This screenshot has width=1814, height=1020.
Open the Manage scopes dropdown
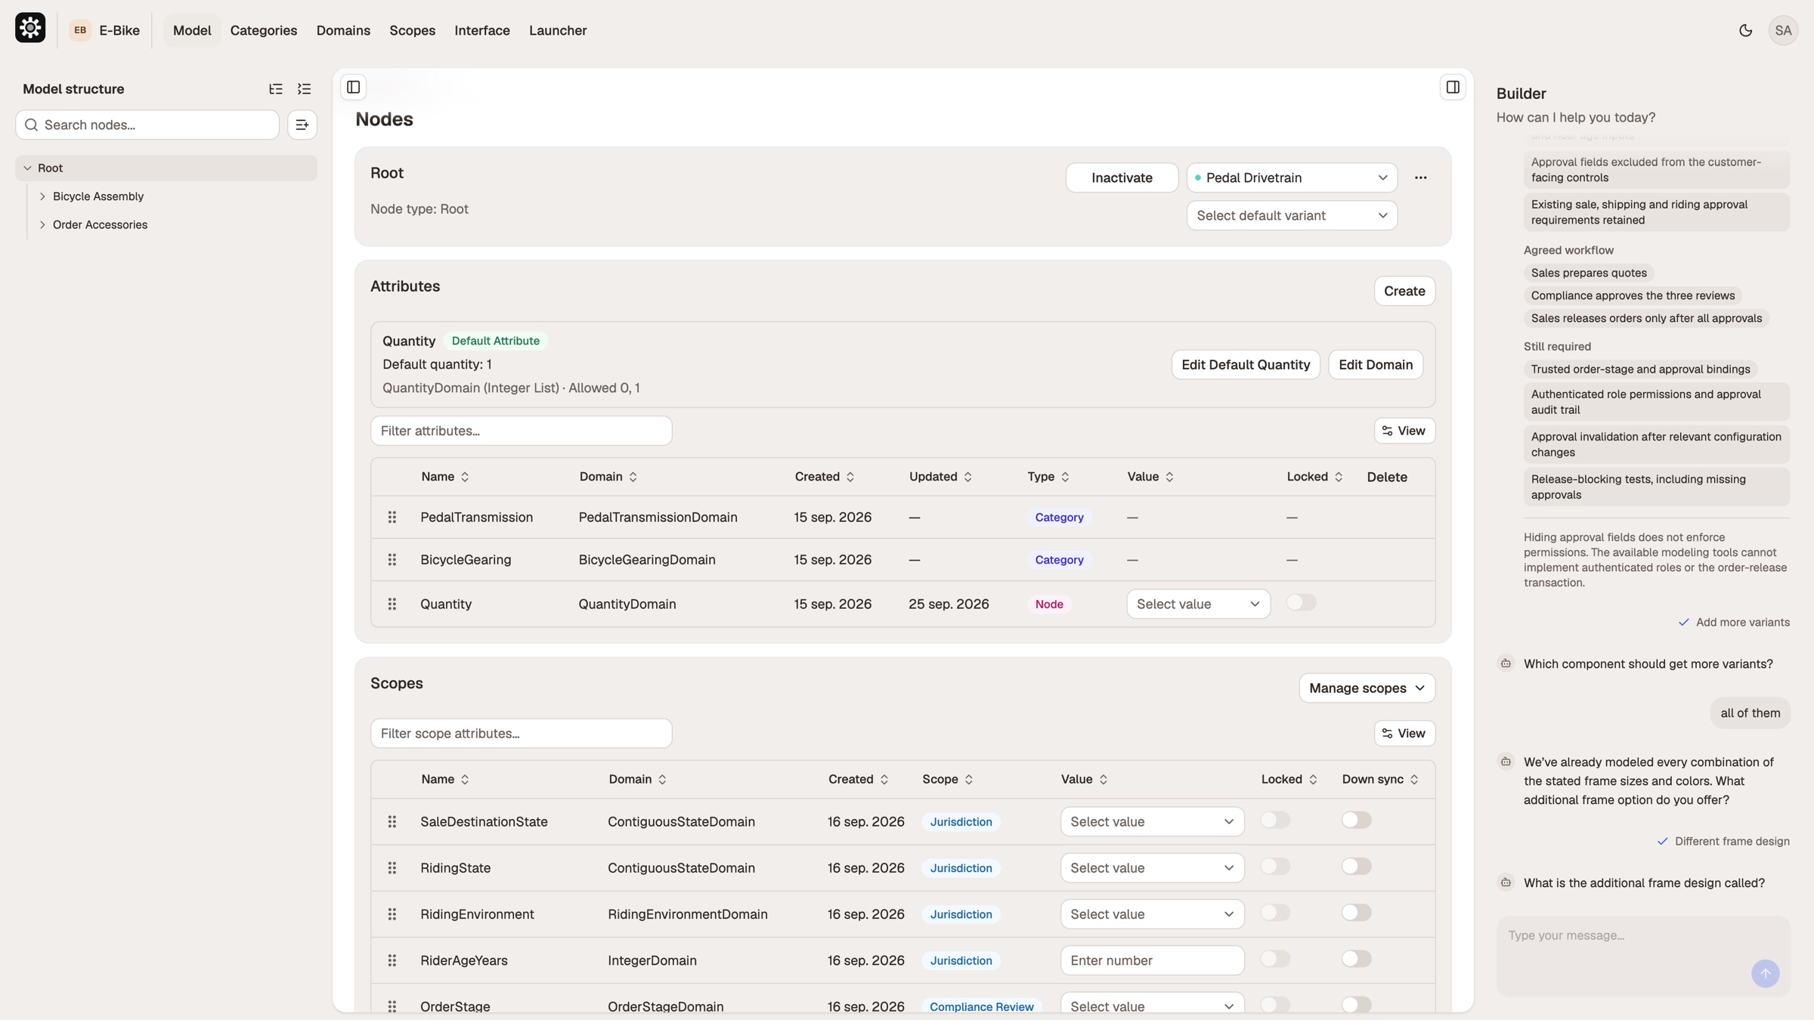point(1367,688)
